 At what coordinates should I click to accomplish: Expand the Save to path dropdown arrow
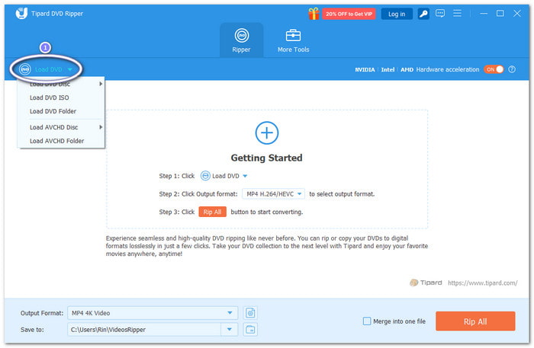click(230, 330)
